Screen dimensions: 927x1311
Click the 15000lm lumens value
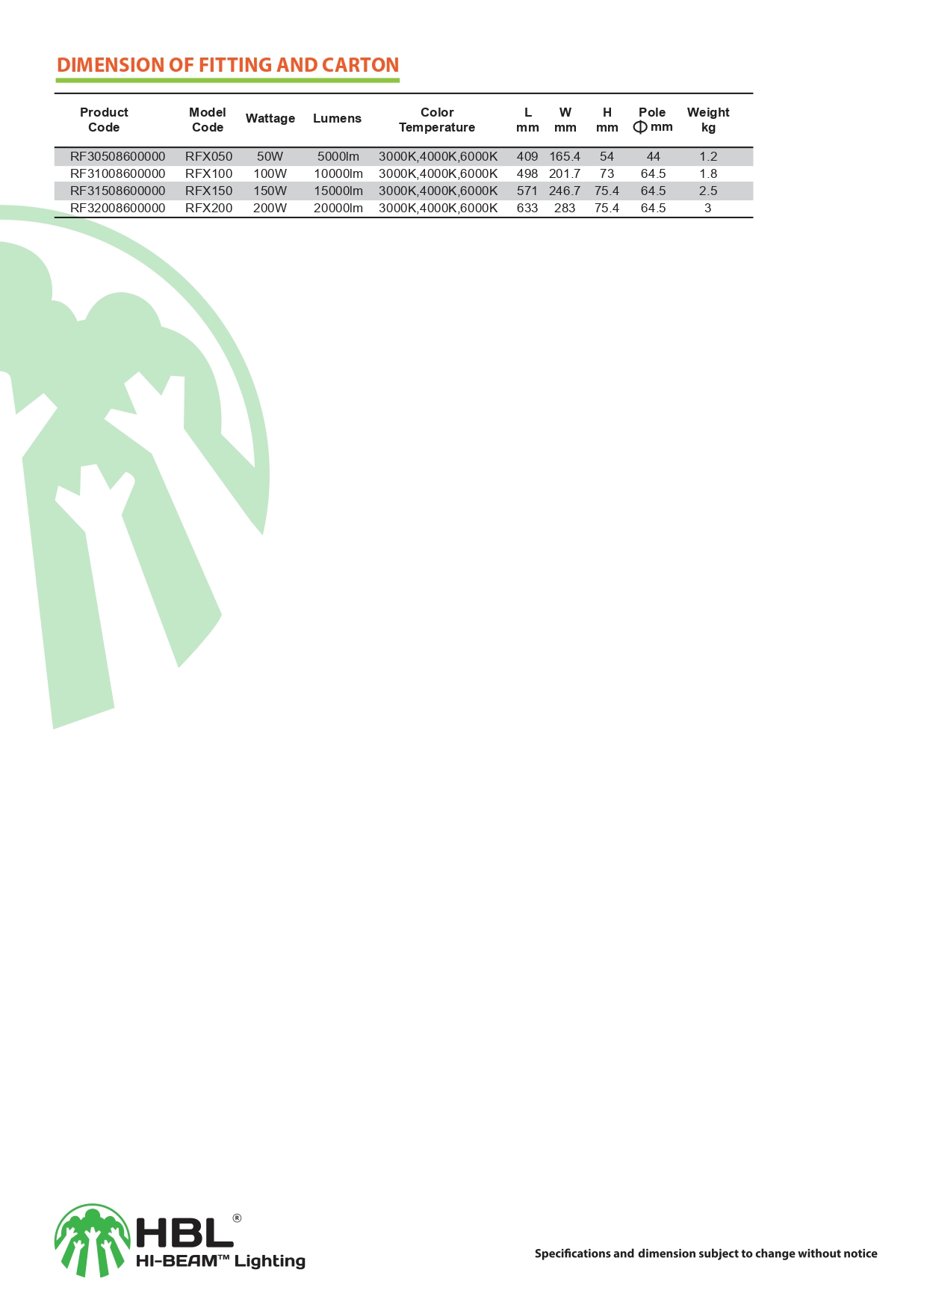tap(338, 191)
